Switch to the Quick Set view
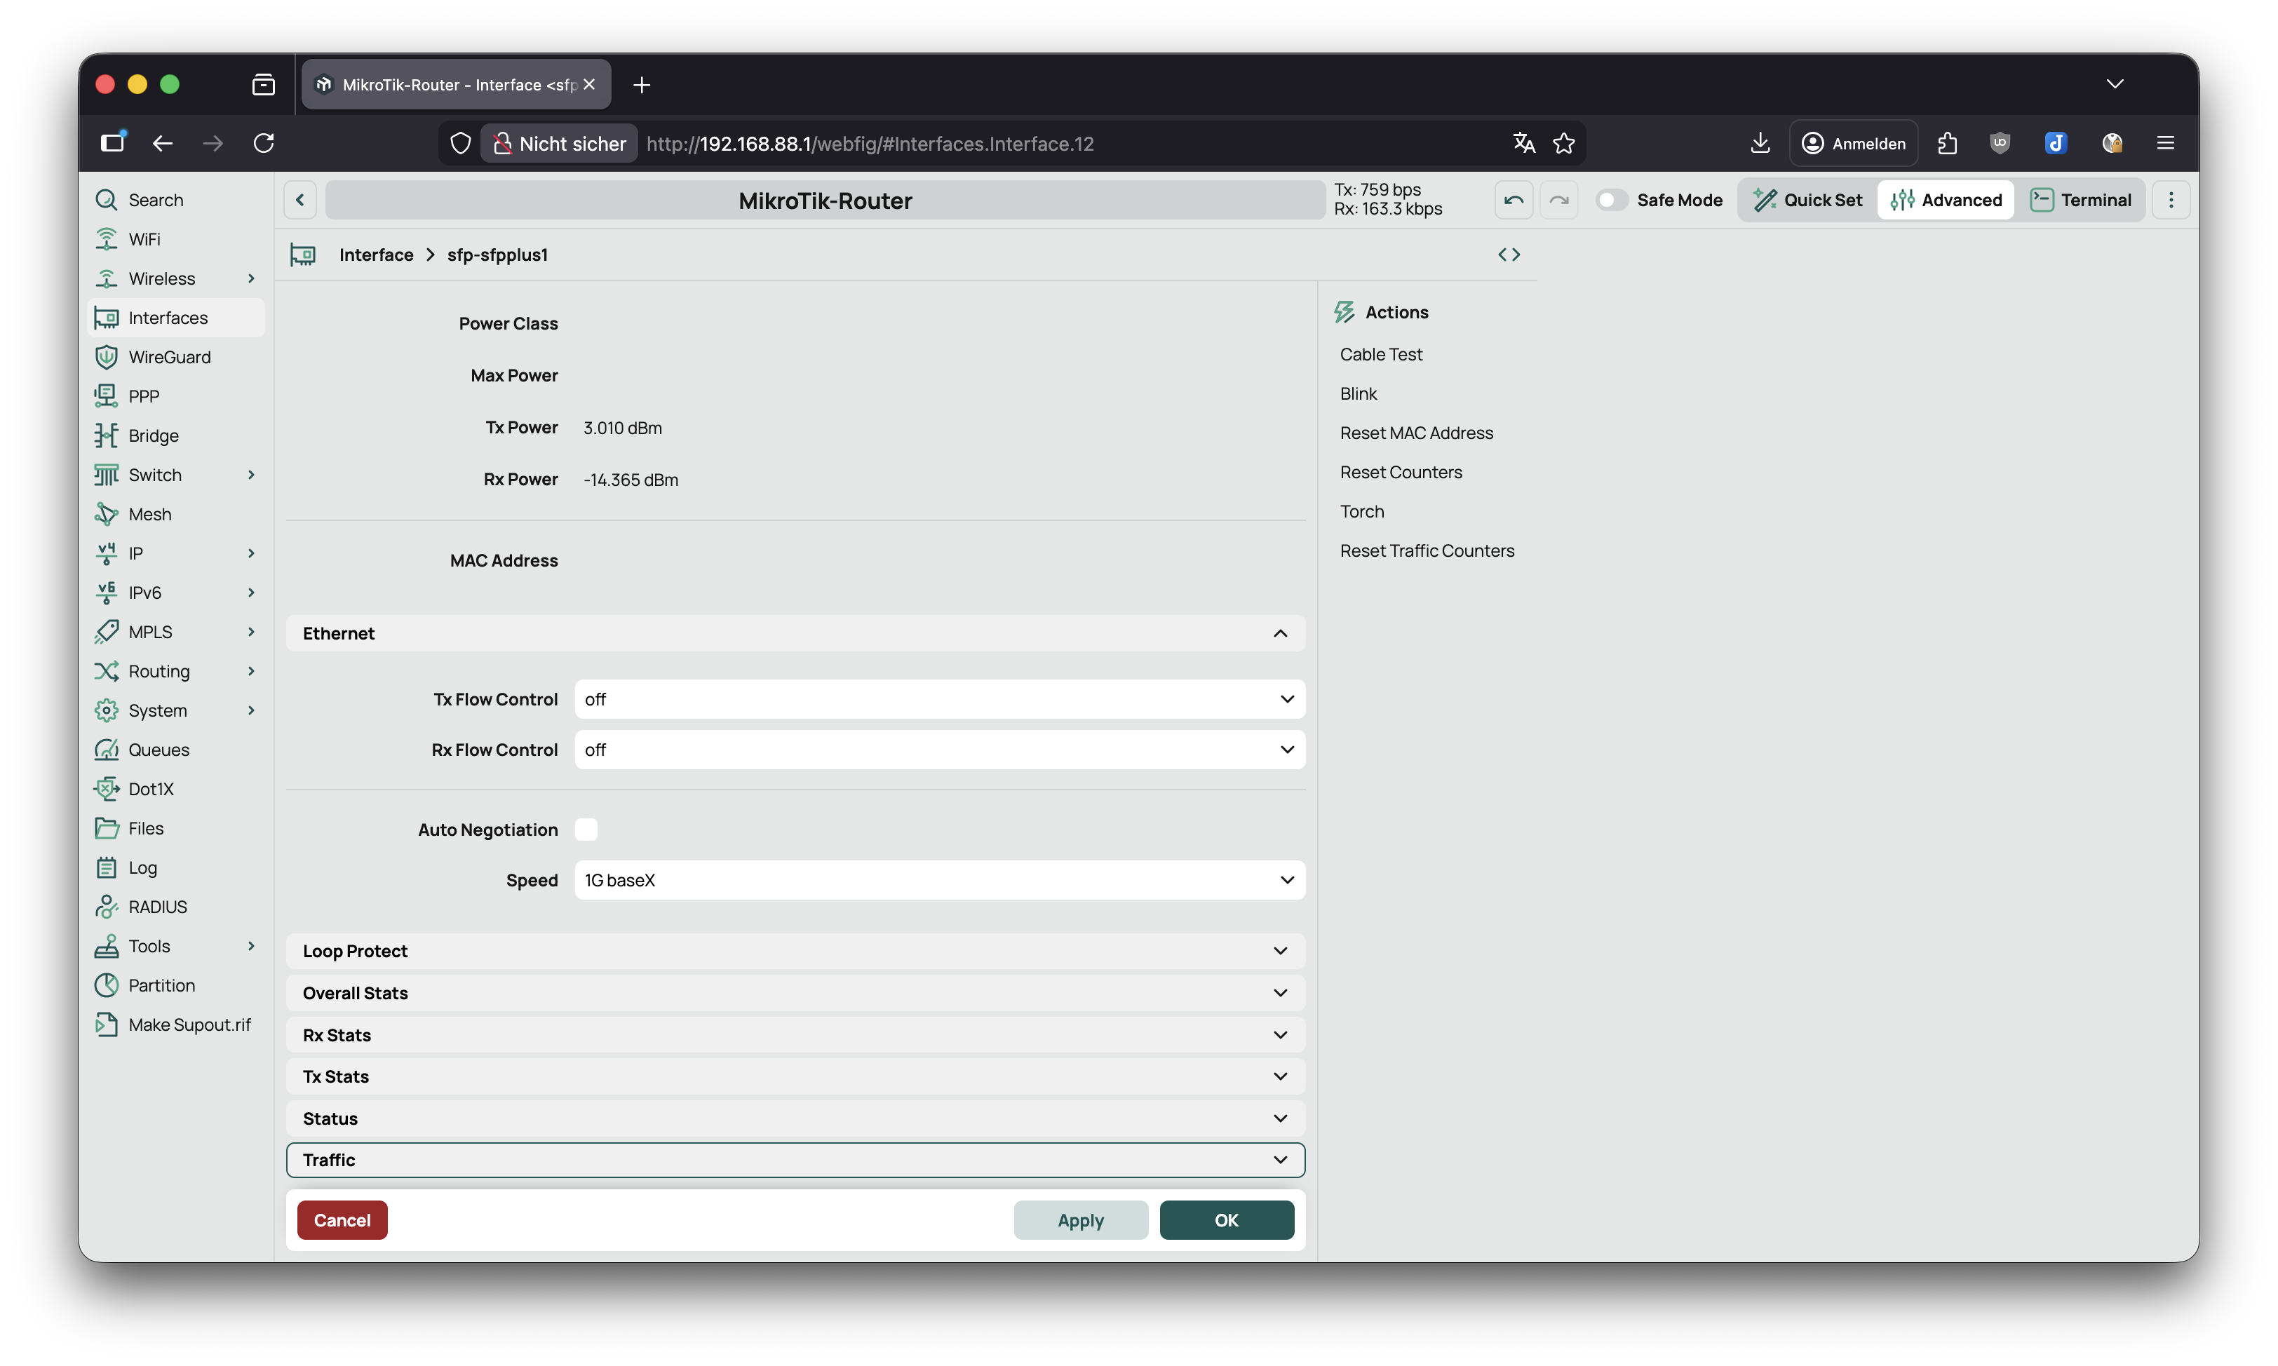 1807,200
